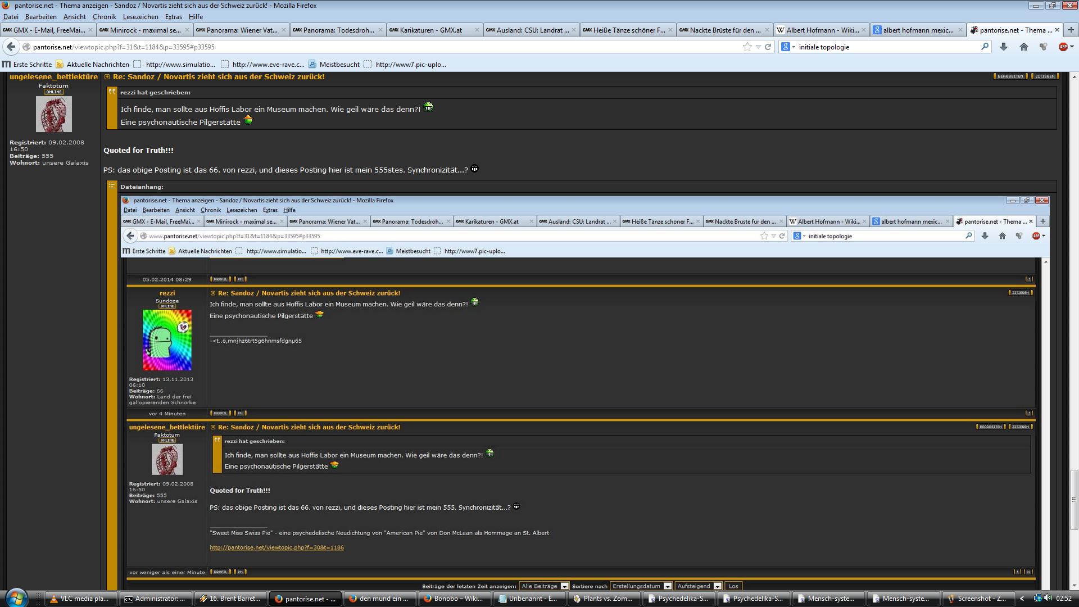This screenshot has width=1079, height=607.
Task: Click the BEARBEITEN button on the post
Action: (1010, 76)
